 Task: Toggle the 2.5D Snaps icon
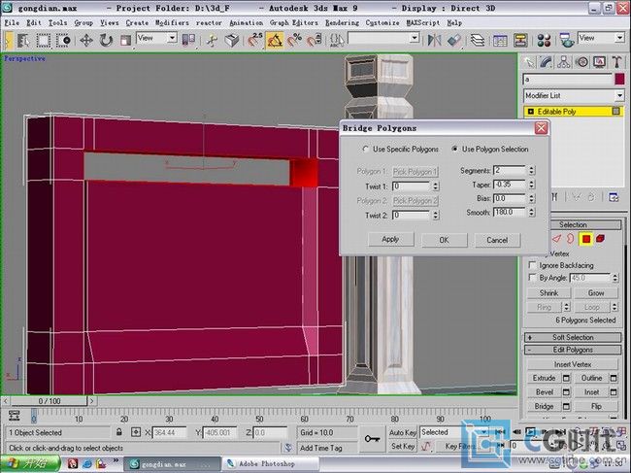coord(254,40)
